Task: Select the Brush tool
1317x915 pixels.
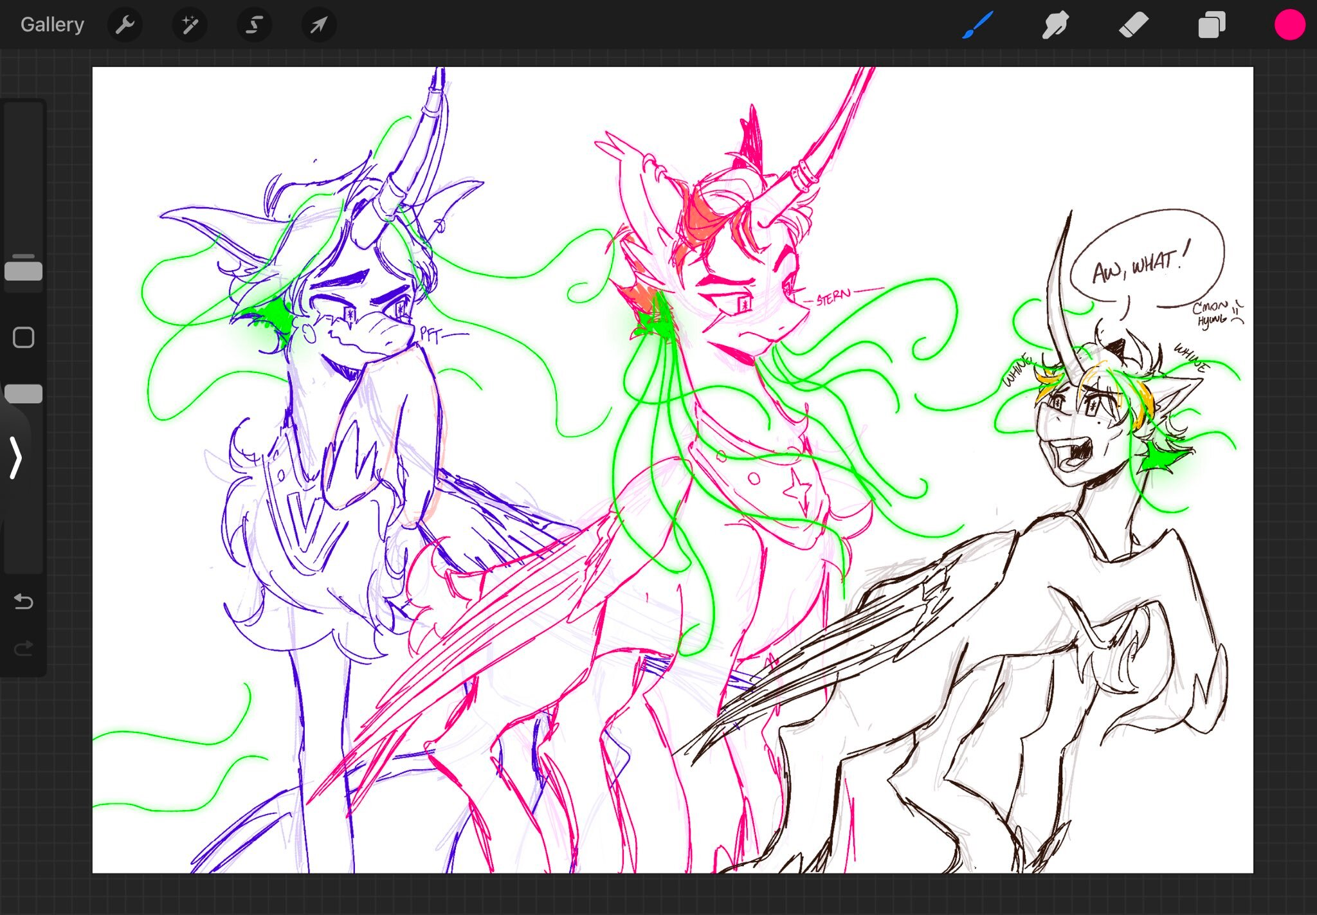Action: [x=977, y=25]
